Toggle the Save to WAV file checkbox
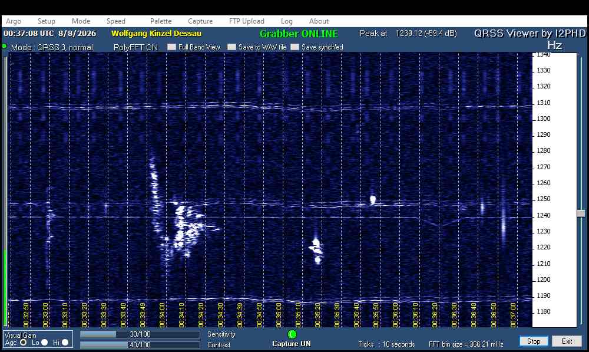589x352 pixels. tap(231, 47)
